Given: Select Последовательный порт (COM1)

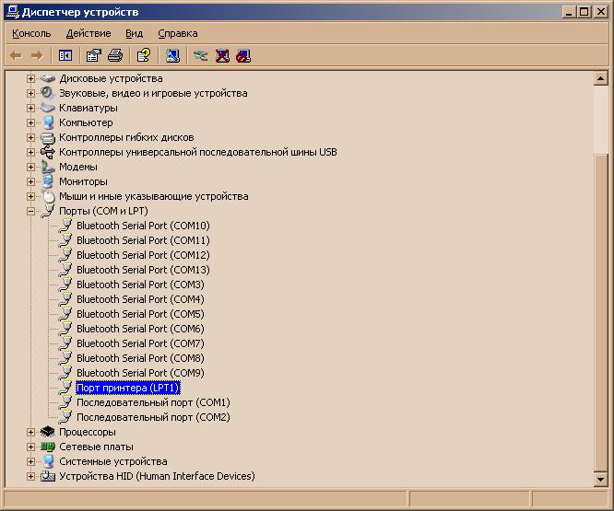Looking at the screenshot, I should click(x=152, y=402).
